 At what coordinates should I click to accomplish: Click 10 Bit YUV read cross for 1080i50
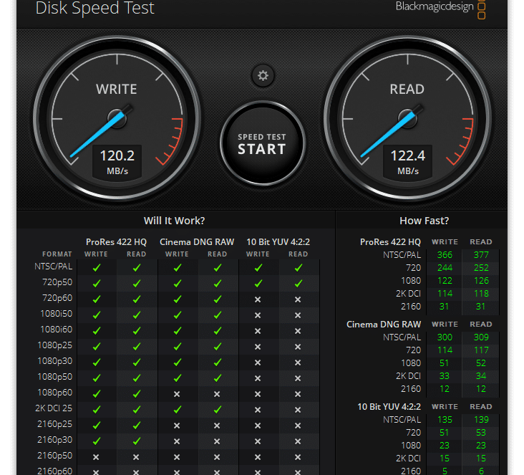[x=298, y=315]
